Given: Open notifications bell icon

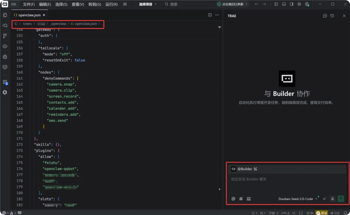Looking at the screenshot, I should coord(345,213).
